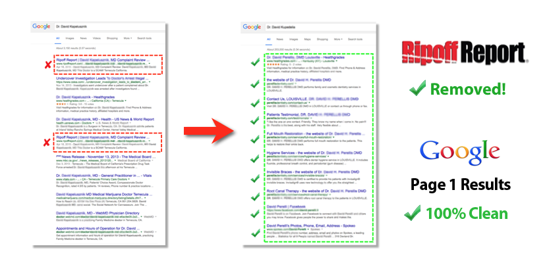
Task: Focus the search box containing Dr. David Kapeluszmik
Action: [x=109, y=26]
